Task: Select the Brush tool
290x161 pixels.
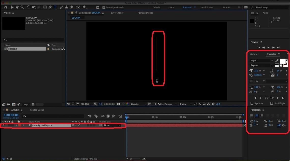Action: click(x=61, y=7)
